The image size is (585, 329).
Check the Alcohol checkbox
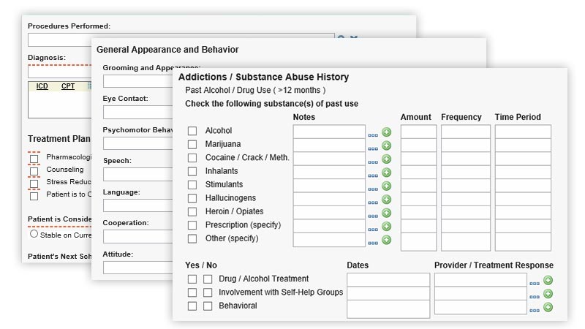pyautogui.click(x=192, y=131)
